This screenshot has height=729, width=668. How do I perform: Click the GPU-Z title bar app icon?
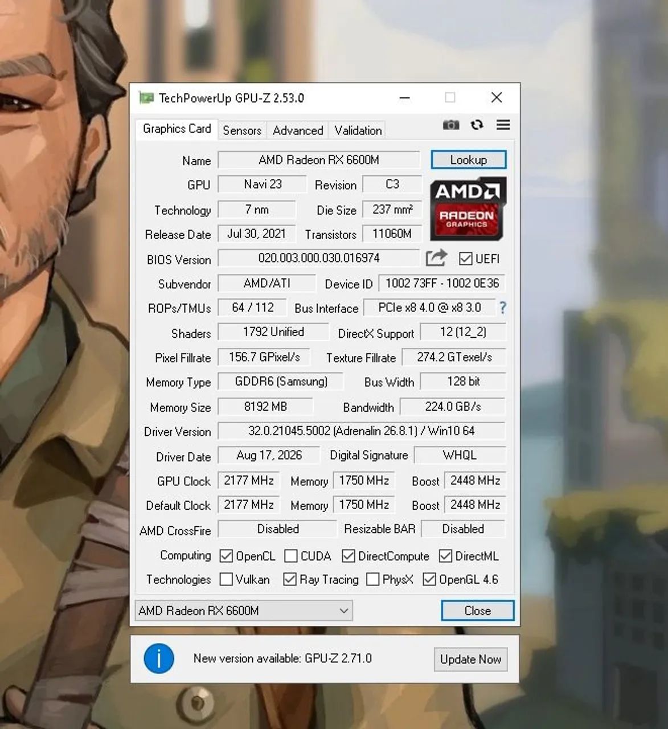click(x=146, y=98)
